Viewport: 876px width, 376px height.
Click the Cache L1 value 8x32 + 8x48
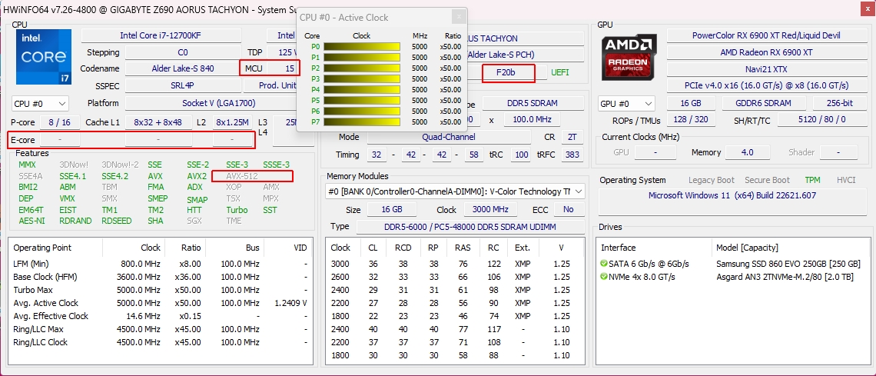(x=158, y=122)
